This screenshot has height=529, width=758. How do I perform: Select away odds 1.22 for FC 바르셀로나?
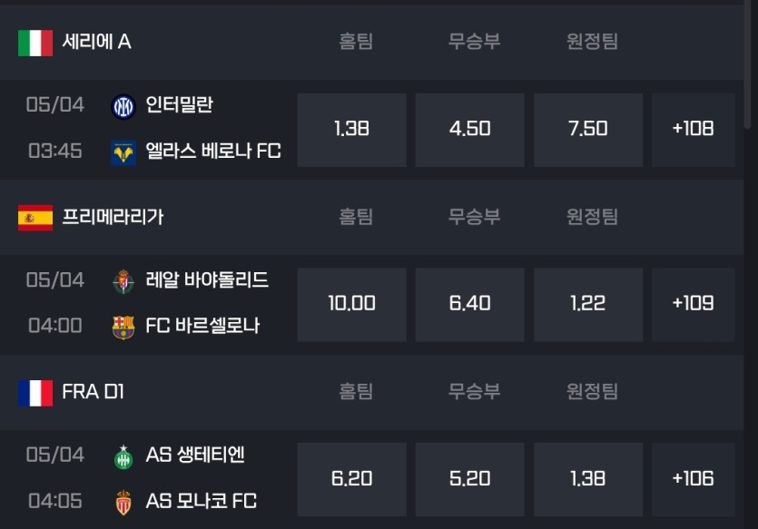(588, 305)
